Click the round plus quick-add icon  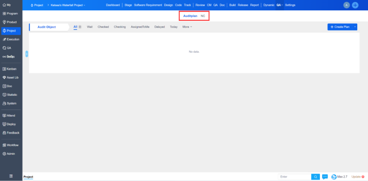pyautogui.click(x=355, y=5)
